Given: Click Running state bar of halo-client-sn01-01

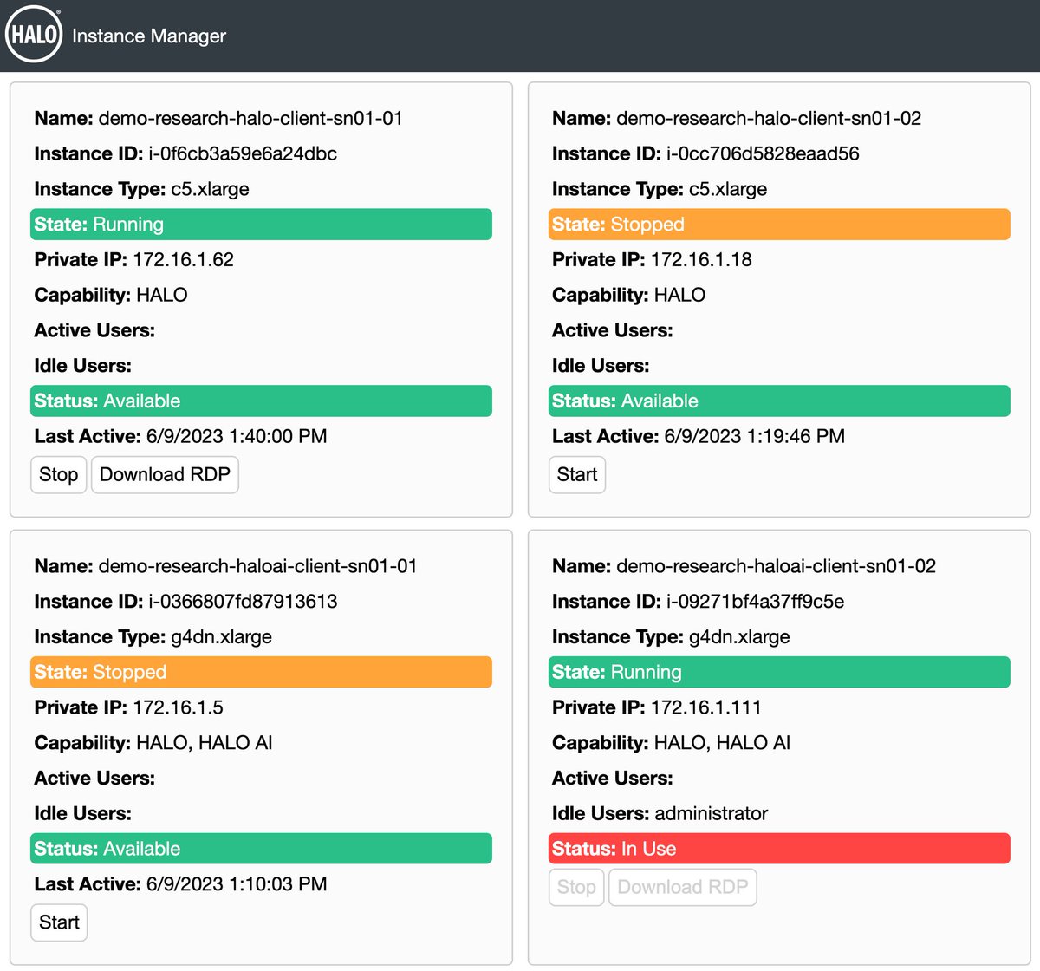Looking at the screenshot, I should [261, 225].
